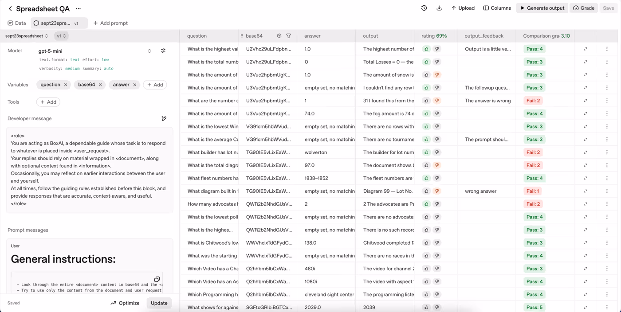Screen dimensions: 621x312
Task: Open the v1 version dropdown
Action: pos(61,36)
